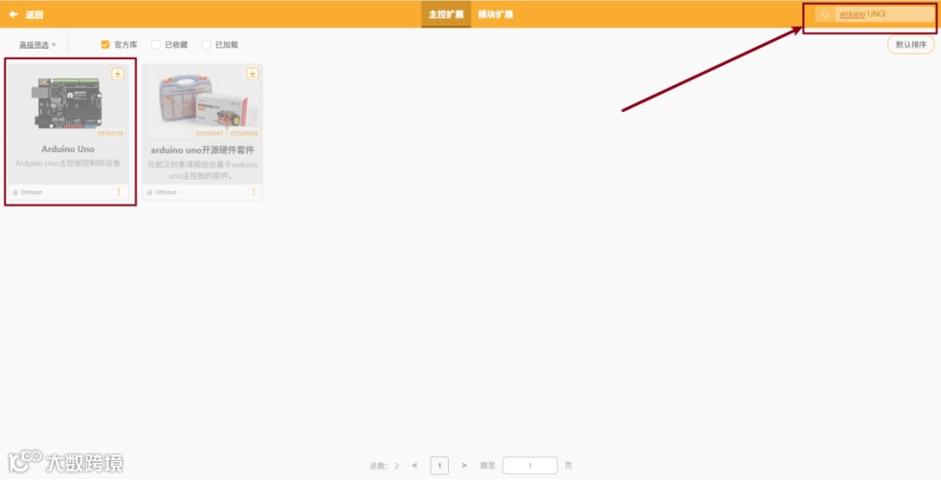Select page number 1 in pagination
Image resolution: width=941 pixels, height=480 pixels.
(x=439, y=466)
